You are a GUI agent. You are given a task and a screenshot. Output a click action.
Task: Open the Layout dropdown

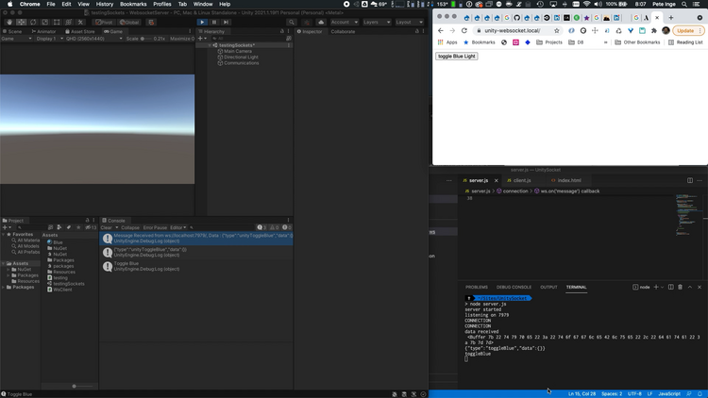tap(410, 22)
